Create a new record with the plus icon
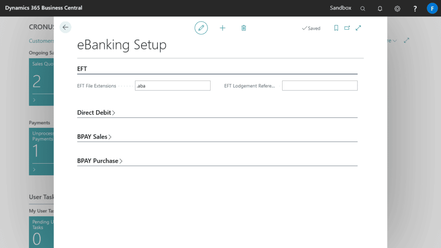 pyautogui.click(x=223, y=28)
